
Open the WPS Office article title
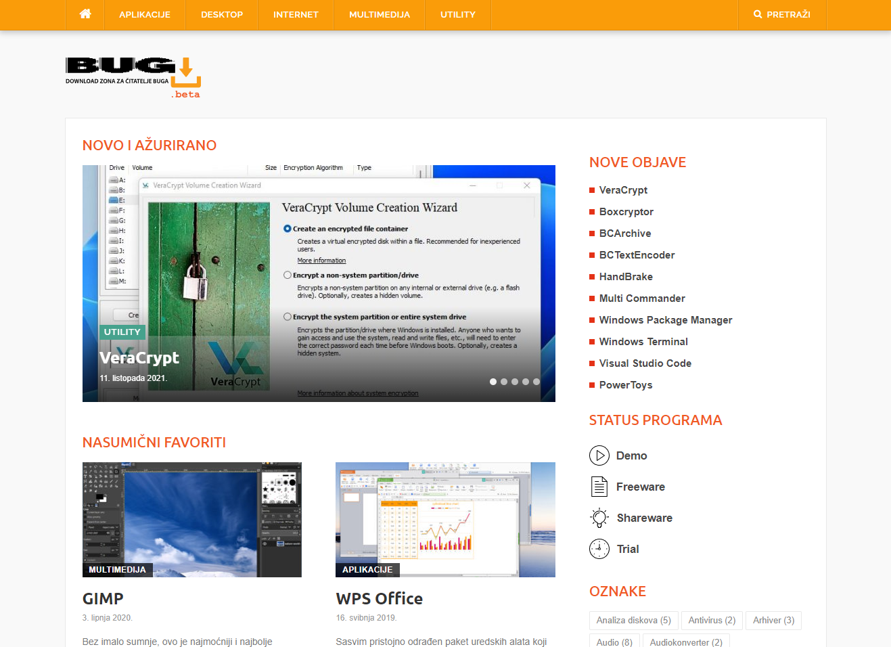(379, 599)
